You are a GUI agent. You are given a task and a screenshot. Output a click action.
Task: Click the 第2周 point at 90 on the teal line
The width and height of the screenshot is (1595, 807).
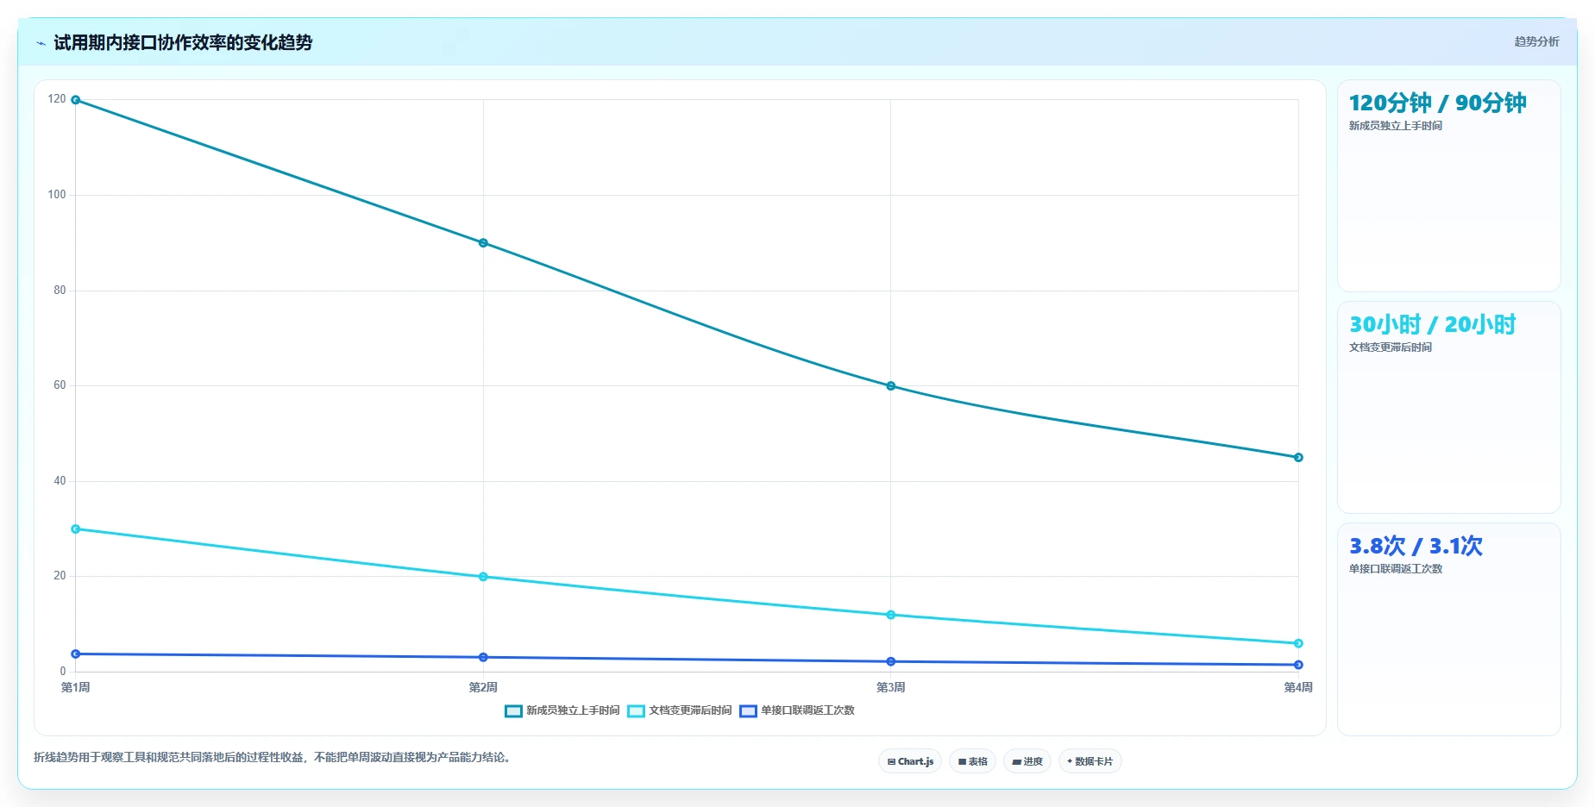pos(483,243)
